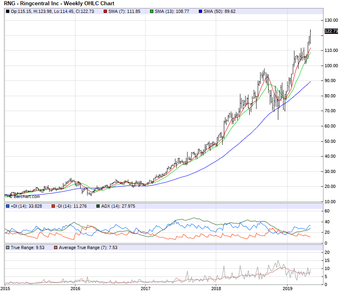Click the 2015 date axis label
Image resolution: width=340 pixels, height=301 pixels.
(x=5, y=289)
